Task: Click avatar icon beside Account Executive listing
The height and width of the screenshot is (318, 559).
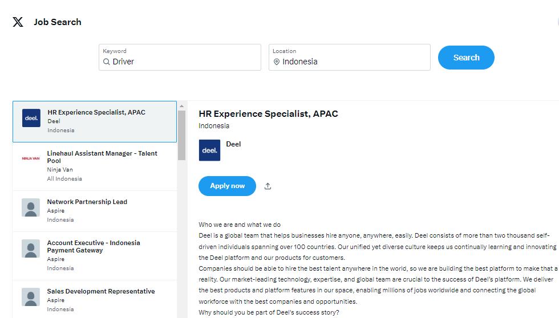Action: tap(31, 248)
